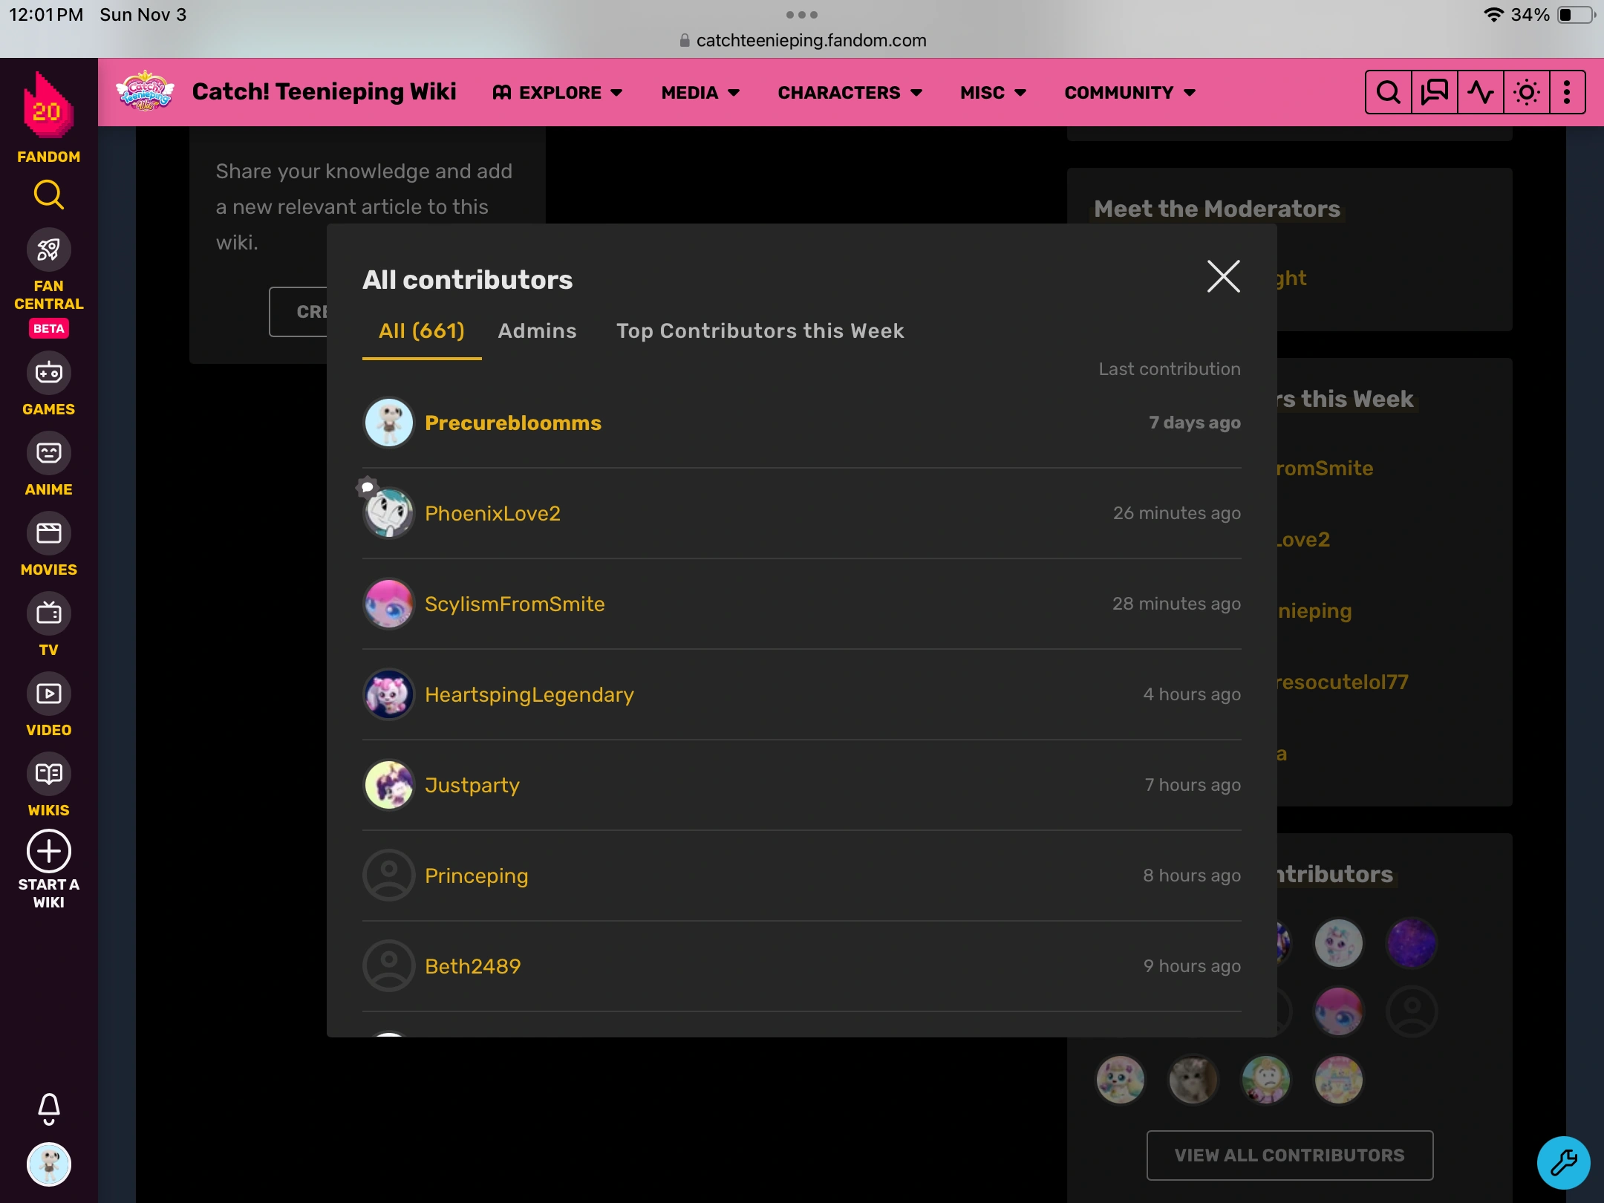Switch to Top Contributors this Week tab
The width and height of the screenshot is (1604, 1203).
[x=760, y=331]
